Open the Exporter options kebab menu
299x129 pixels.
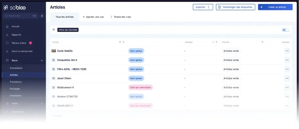coord(208,7)
